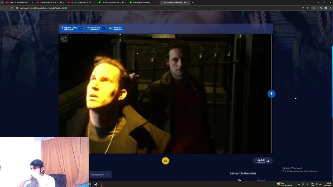
Task: Open the Temporada 0 season dropdown
Action: tap(100, 175)
